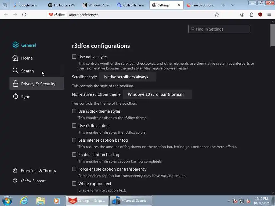Viewport: 275px width, 206px height.
Task: Open a new tab with the plus icon
Action: tap(223, 5)
